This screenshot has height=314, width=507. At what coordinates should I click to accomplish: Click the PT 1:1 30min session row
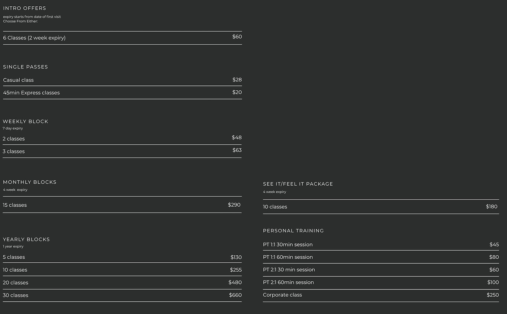288,245
